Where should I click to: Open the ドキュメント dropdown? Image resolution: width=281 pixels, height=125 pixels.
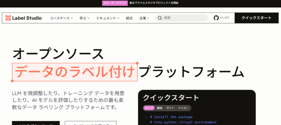tap(108, 18)
